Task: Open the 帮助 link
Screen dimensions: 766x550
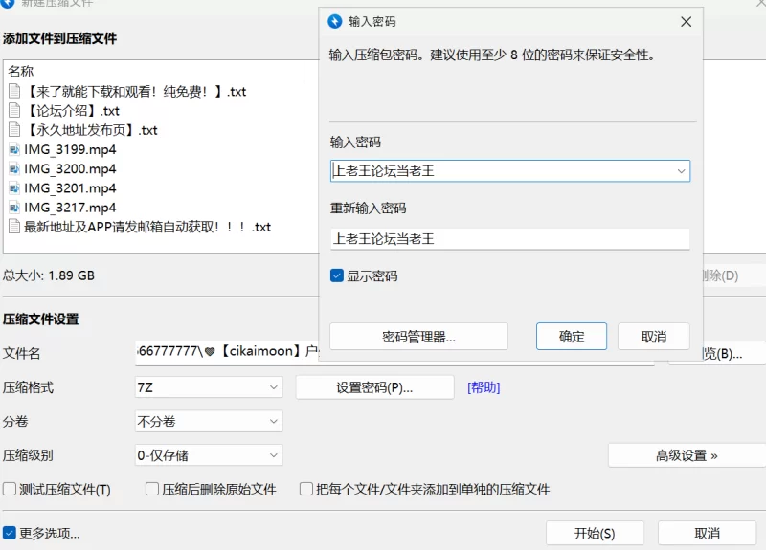Action: [x=484, y=387]
